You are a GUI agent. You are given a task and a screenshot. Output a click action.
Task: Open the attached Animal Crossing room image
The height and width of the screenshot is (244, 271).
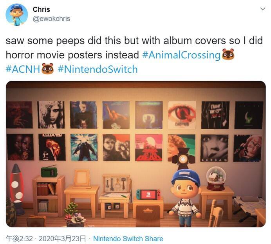point(135,154)
